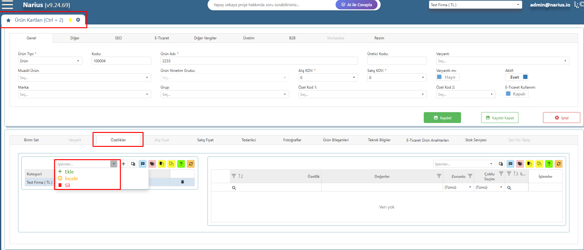Refresh the category list with orange icon

pos(191,164)
